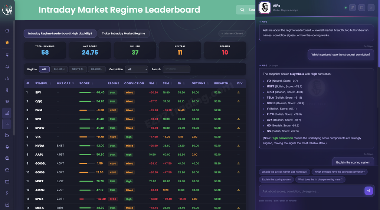
Task: Click the QQQ symbol cell
Action: 39,101
